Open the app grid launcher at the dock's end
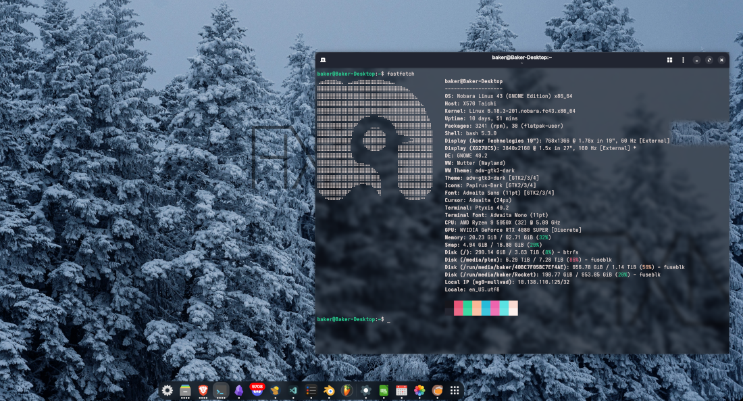The height and width of the screenshot is (401, 743). 454,390
